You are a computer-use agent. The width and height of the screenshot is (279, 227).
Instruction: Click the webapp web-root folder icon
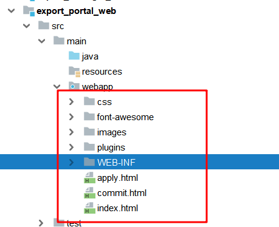pyautogui.click(x=74, y=86)
